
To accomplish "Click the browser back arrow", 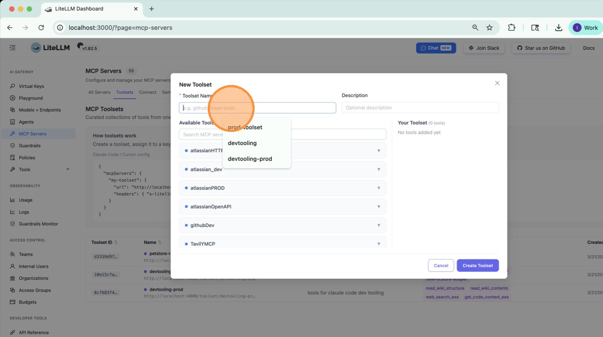I will [x=10, y=28].
